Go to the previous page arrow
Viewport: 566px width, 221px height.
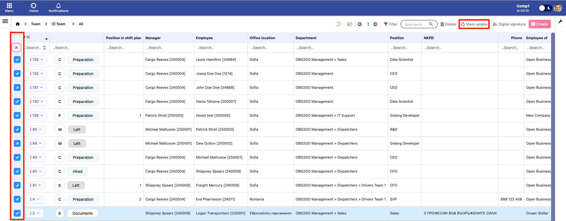click(360, 24)
